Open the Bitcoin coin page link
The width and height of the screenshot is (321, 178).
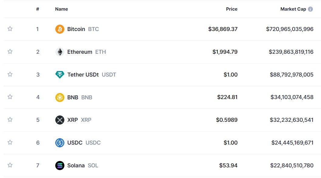coord(76,29)
